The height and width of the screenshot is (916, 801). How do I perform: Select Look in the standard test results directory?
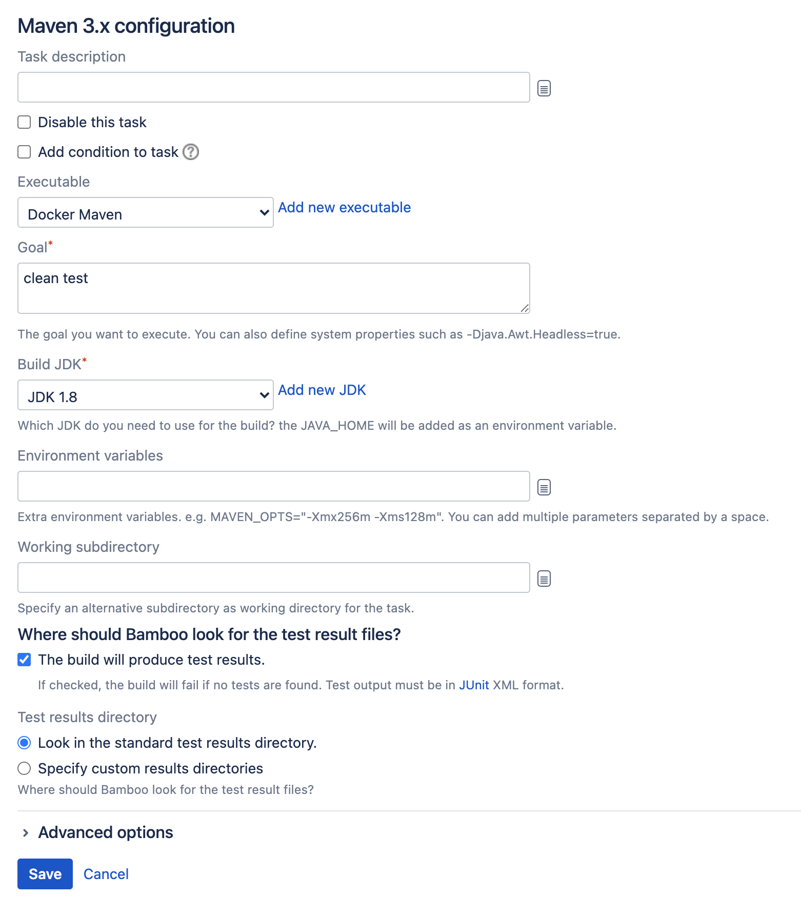24,743
